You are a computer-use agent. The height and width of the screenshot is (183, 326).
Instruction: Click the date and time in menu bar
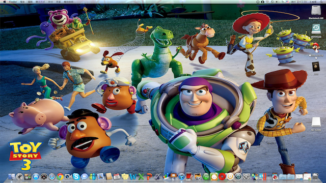click(x=299, y=2)
